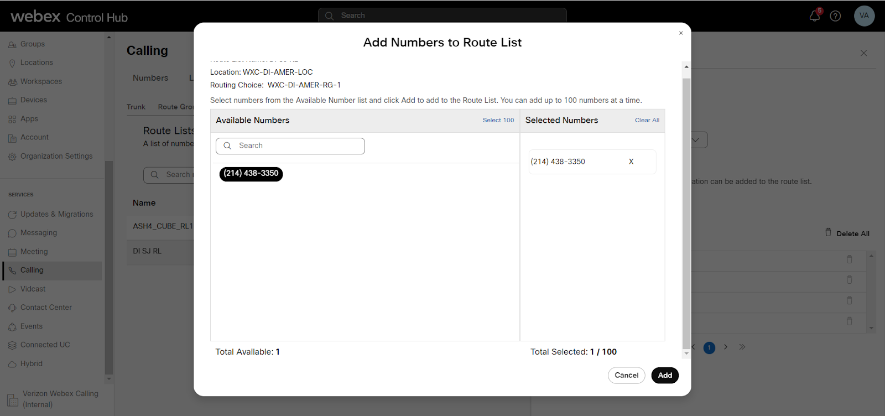Click the Groups sidebar icon
Viewport: 885px width, 416px height.
tap(12, 45)
